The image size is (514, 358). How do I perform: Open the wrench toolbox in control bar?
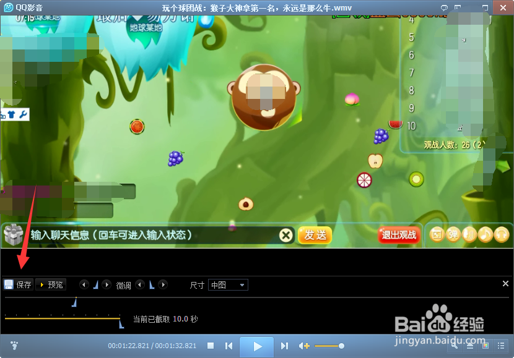tap(455, 346)
